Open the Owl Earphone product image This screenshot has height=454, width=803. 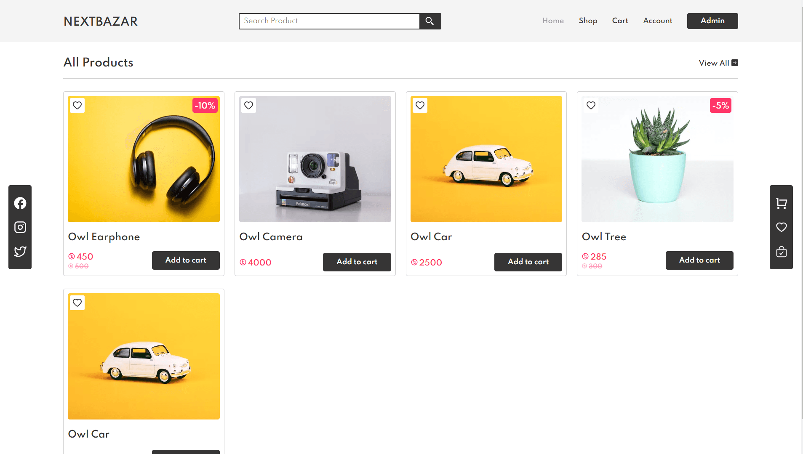tap(144, 159)
